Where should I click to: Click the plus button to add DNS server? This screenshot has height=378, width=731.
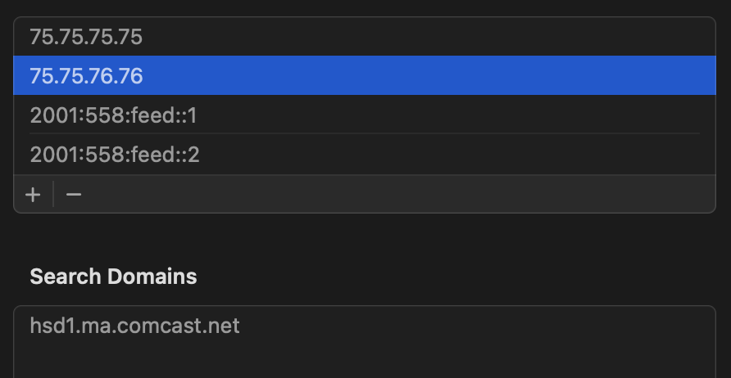pyautogui.click(x=33, y=195)
